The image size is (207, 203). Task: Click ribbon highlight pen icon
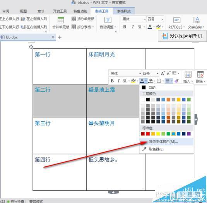tap(158, 27)
